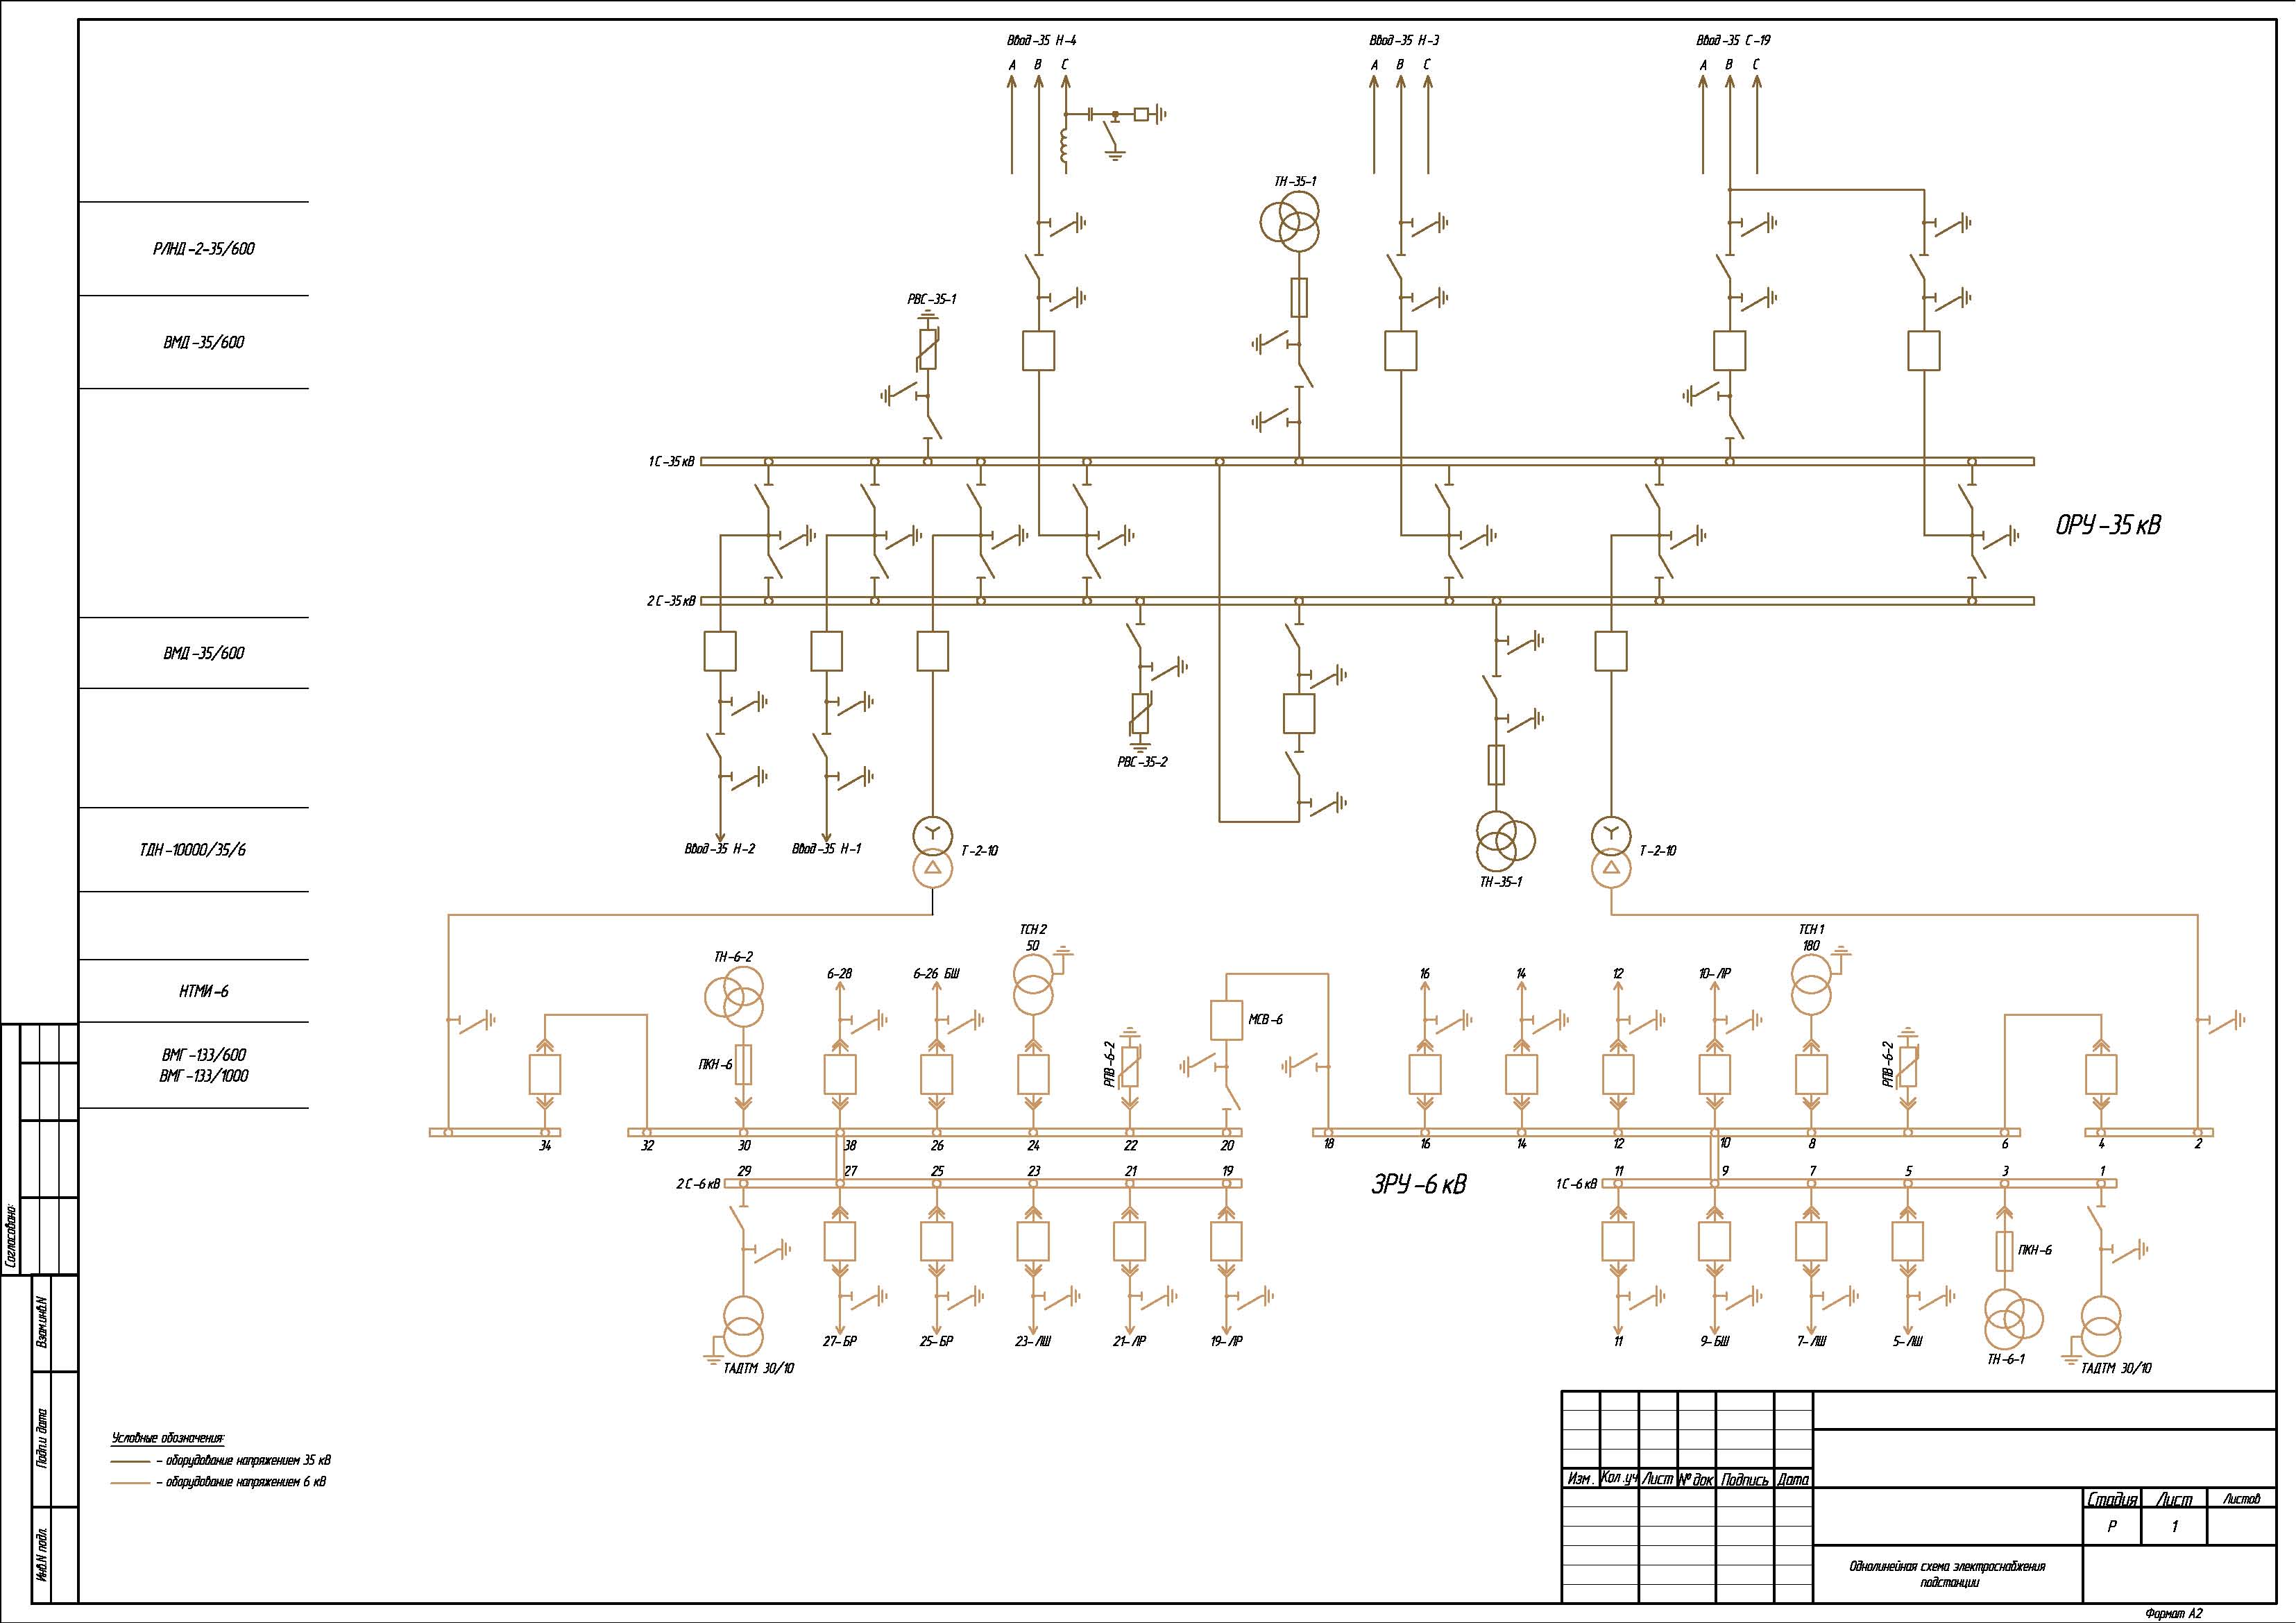This screenshot has width=2296, height=1623.
Task: Click the breaker box of feeder 5-ЛШ
Action: click(1908, 1241)
